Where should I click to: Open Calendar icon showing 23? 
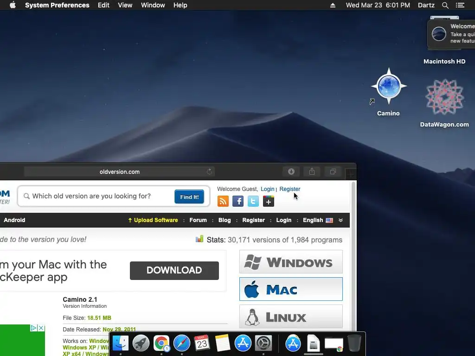click(x=202, y=343)
